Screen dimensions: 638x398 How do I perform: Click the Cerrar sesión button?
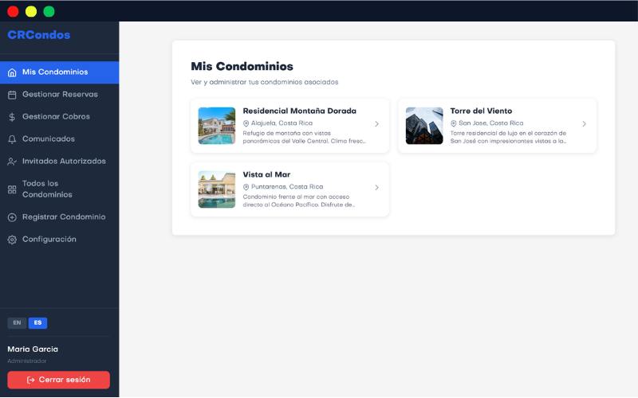pyautogui.click(x=58, y=380)
